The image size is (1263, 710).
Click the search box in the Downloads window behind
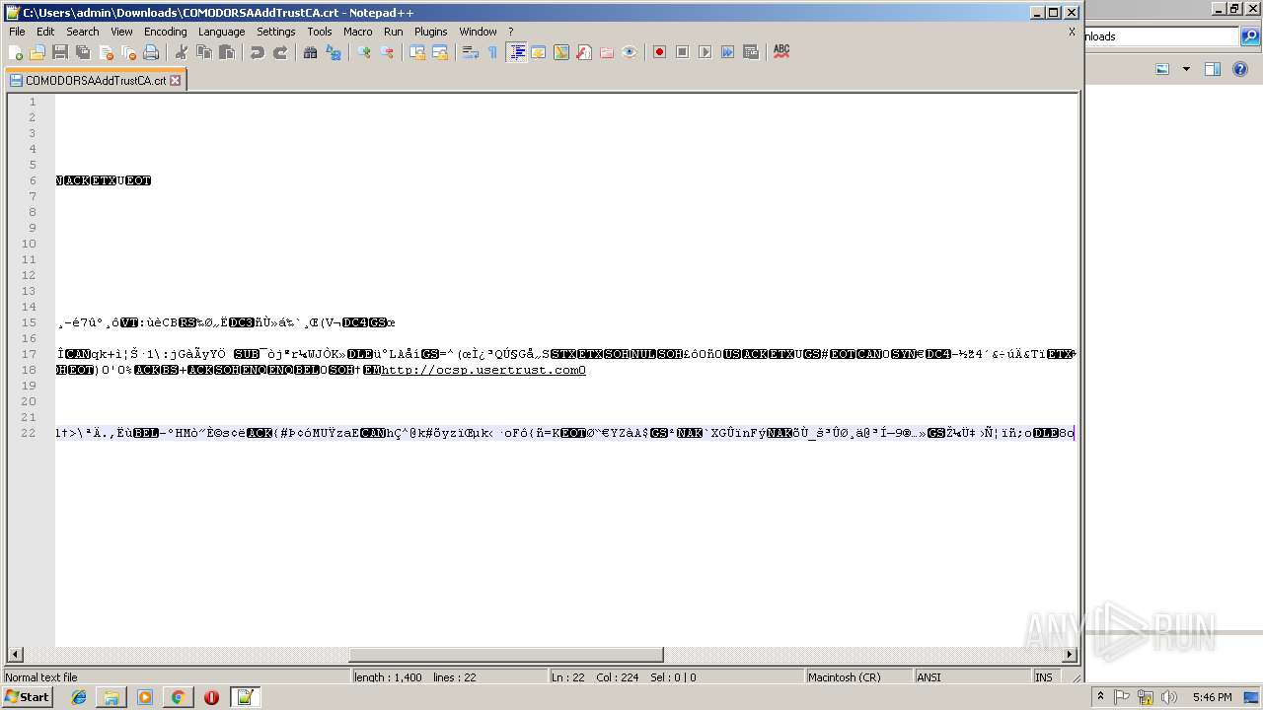click(x=1160, y=36)
